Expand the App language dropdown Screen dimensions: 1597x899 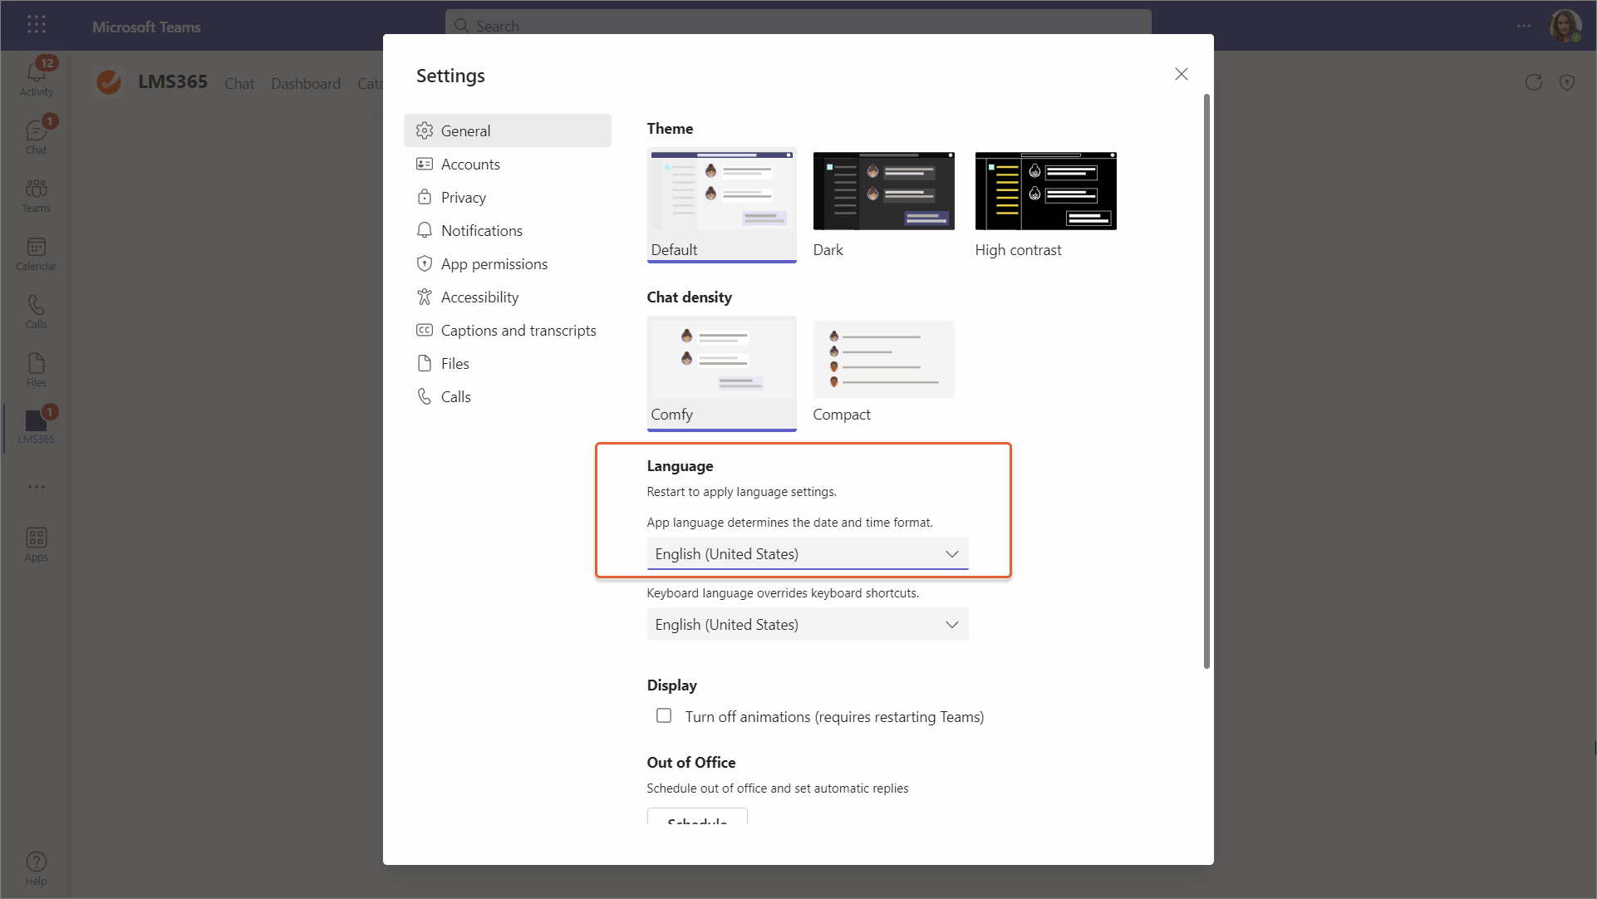[x=807, y=553]
